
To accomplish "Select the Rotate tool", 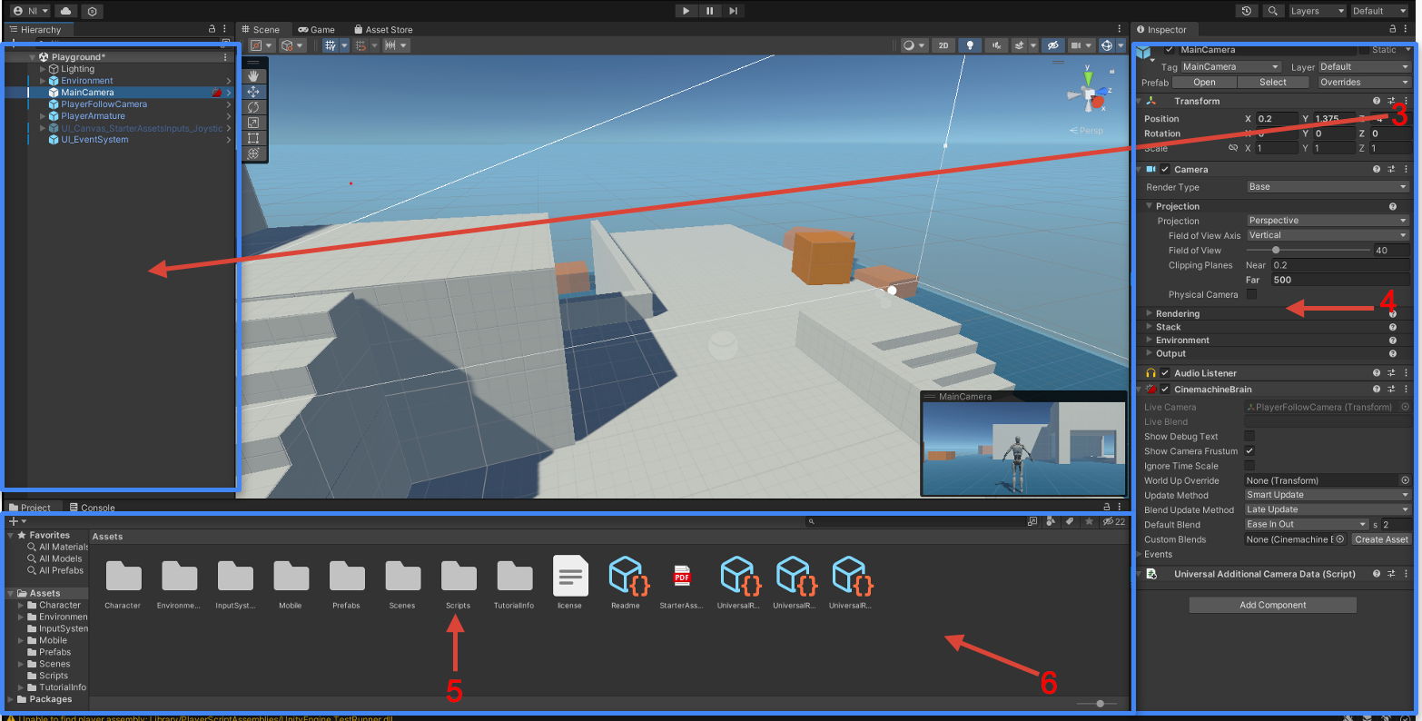I will point(253,107).
